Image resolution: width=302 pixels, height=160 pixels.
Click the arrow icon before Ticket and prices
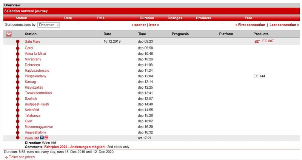click(x=6, y=157)
